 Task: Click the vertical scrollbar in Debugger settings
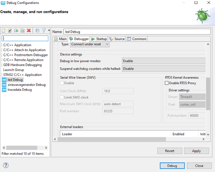208,94
